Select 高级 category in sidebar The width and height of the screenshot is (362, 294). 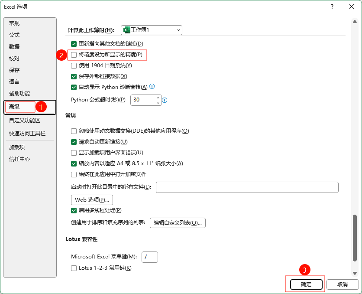15,106
